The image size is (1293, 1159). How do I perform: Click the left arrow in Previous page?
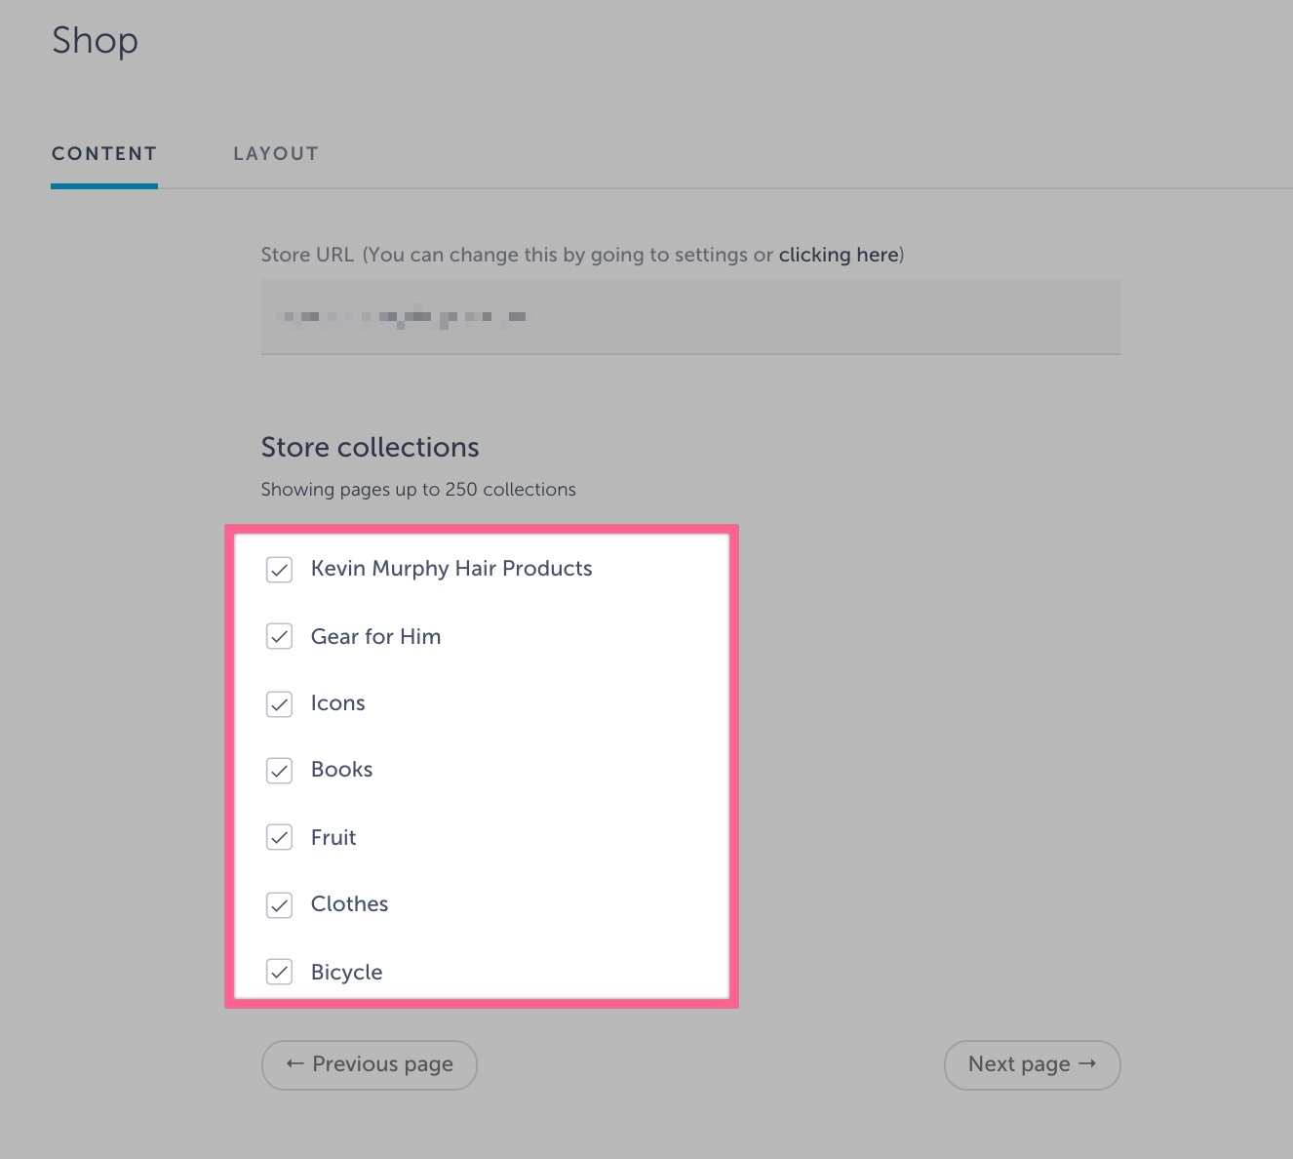pos(294,1064)
